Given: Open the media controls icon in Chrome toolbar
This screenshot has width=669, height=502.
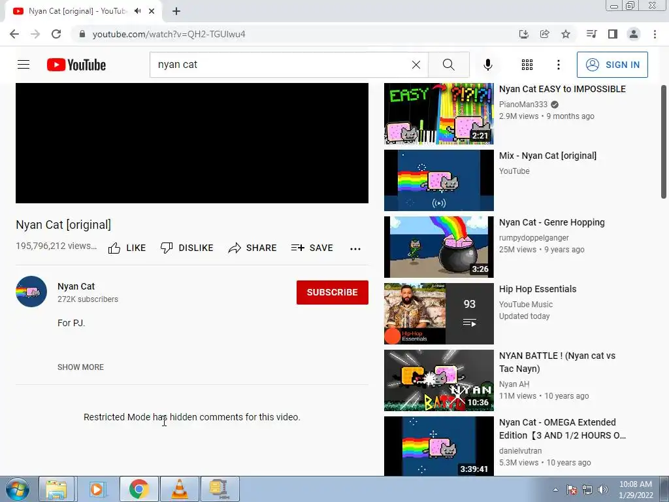Looking at the screenshot, I should (591, 34).
